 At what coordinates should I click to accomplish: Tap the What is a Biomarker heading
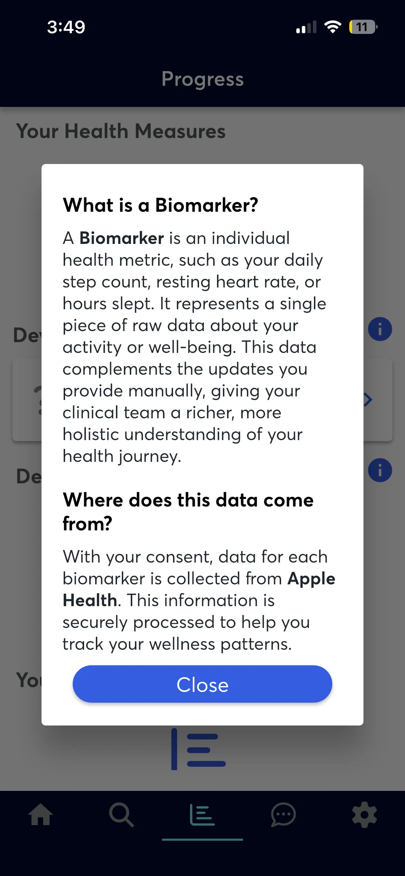pyautogui.click(x=160, y=205)
